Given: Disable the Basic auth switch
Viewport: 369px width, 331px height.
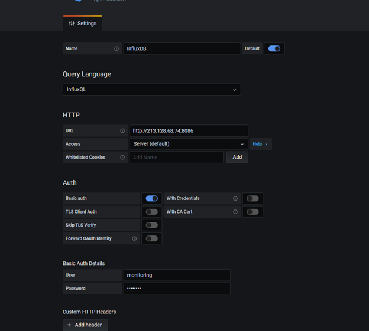Looking at the screenshot, I should [152, 199].
